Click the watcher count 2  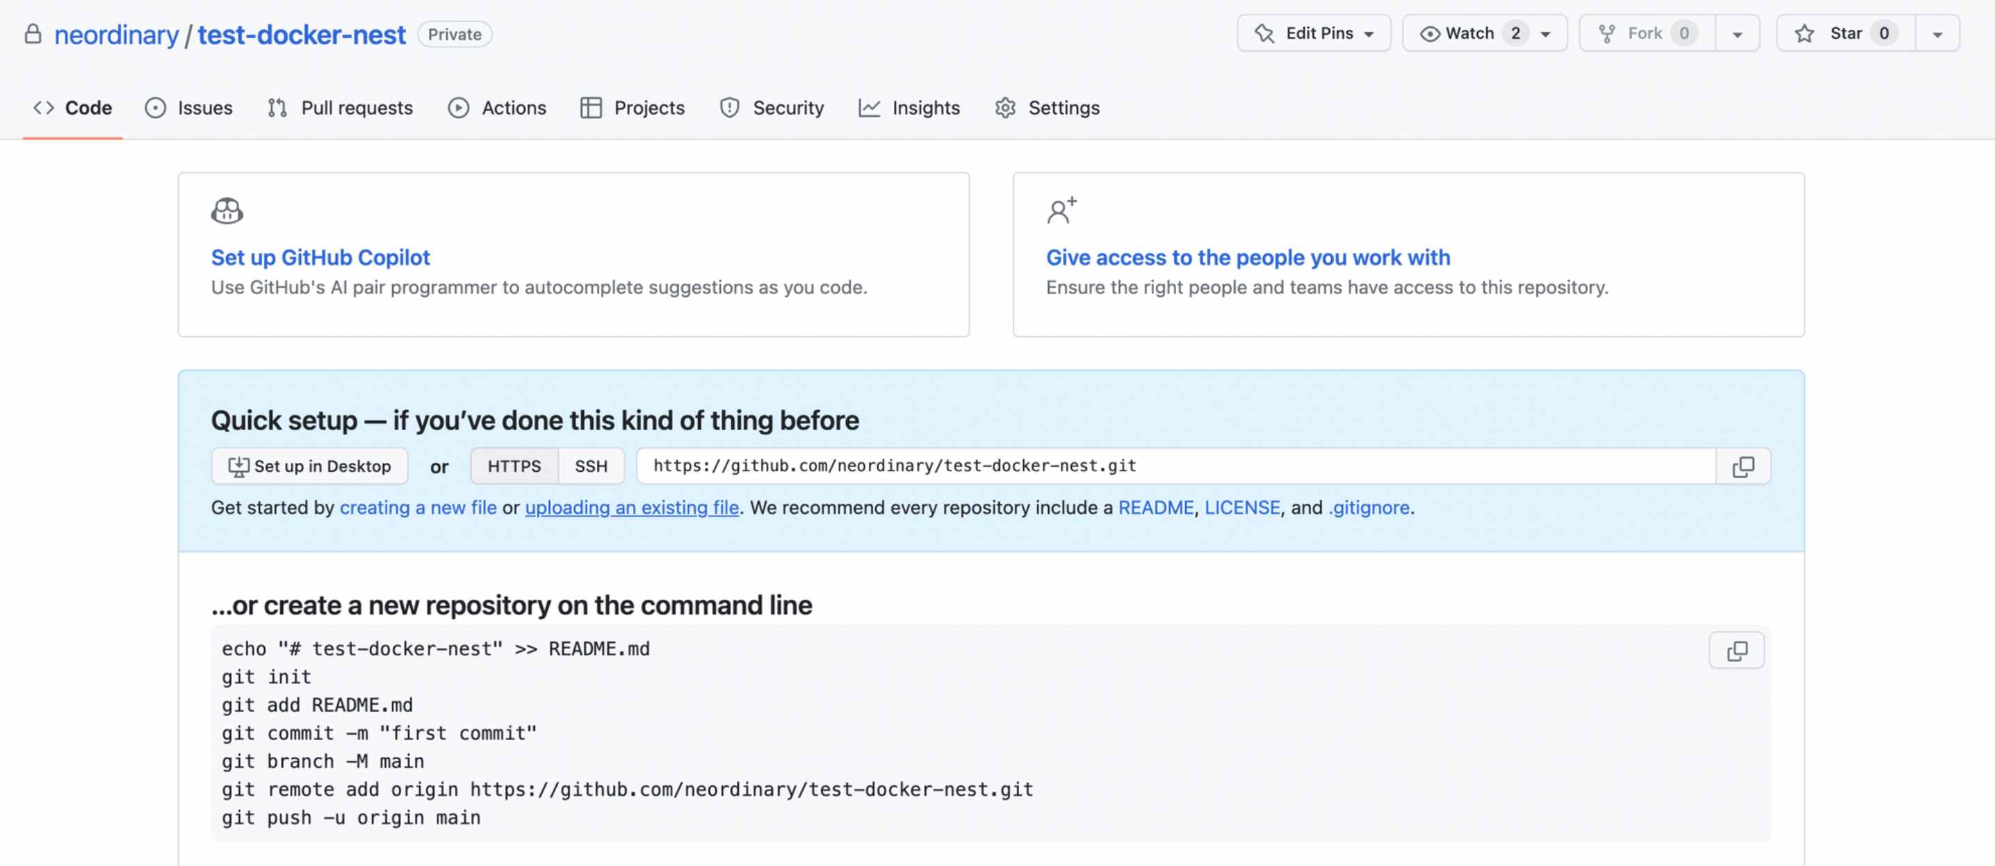pyautogui.click(x=1515, y=33)
